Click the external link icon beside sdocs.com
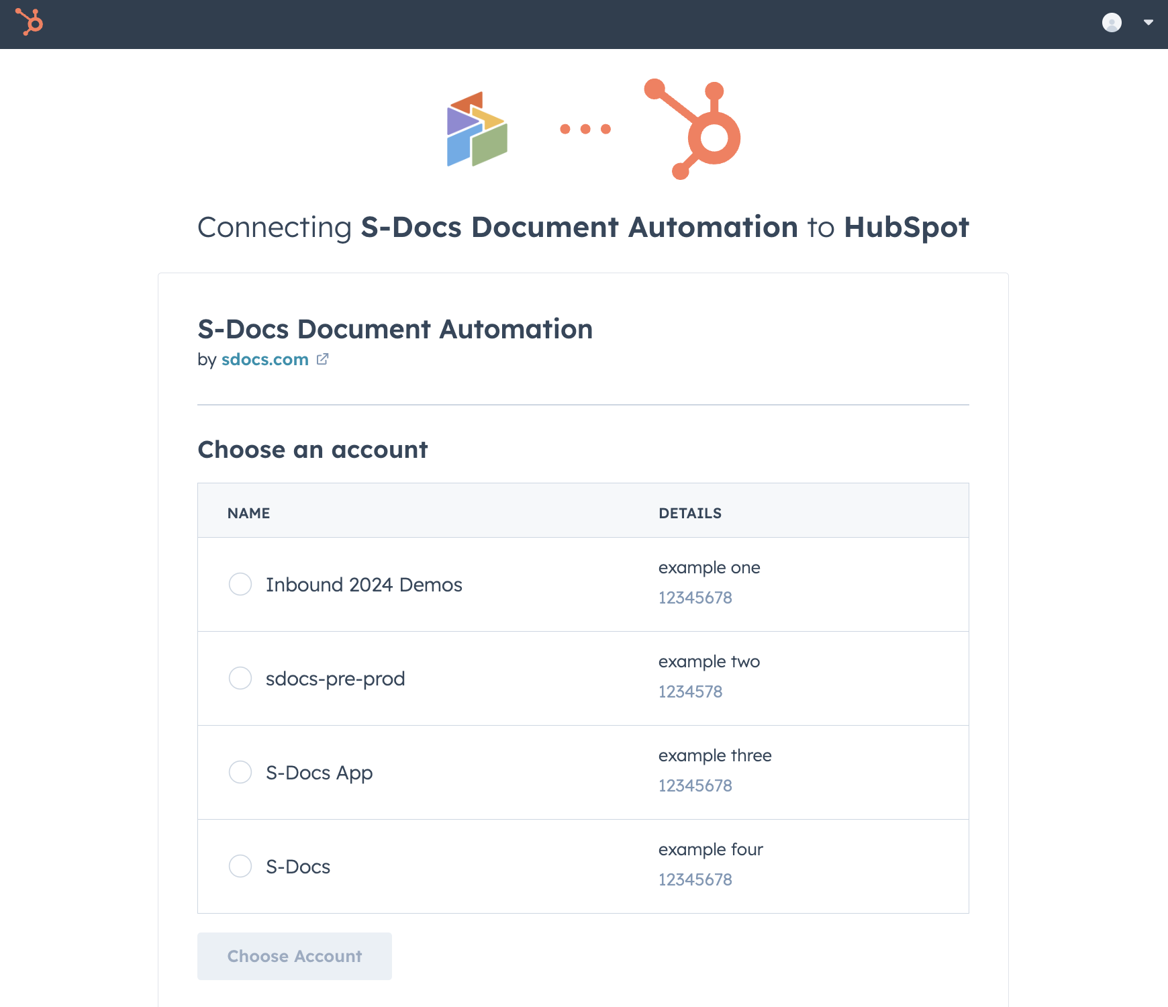Screen dimensions: 1168x1007 (323, 359)
